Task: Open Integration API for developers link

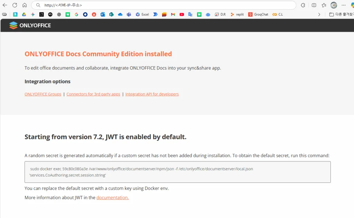Action: pyautogui.click(x=152, y=94)
